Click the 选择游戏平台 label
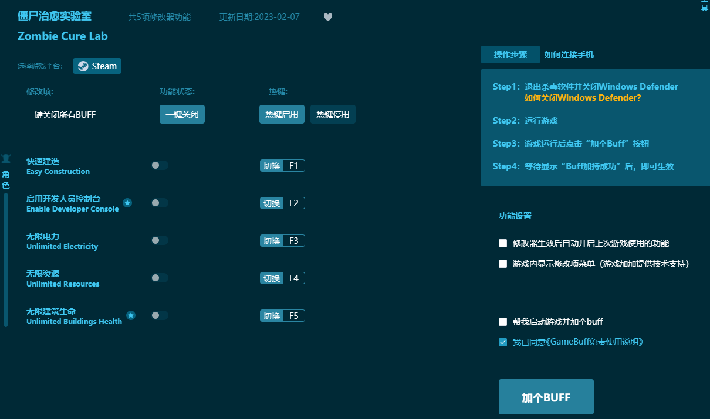 [x=40, y=66]
